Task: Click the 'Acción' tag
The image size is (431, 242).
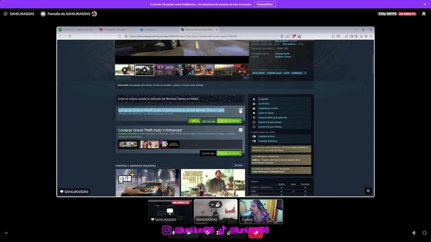Action: (x=287, y=73)
